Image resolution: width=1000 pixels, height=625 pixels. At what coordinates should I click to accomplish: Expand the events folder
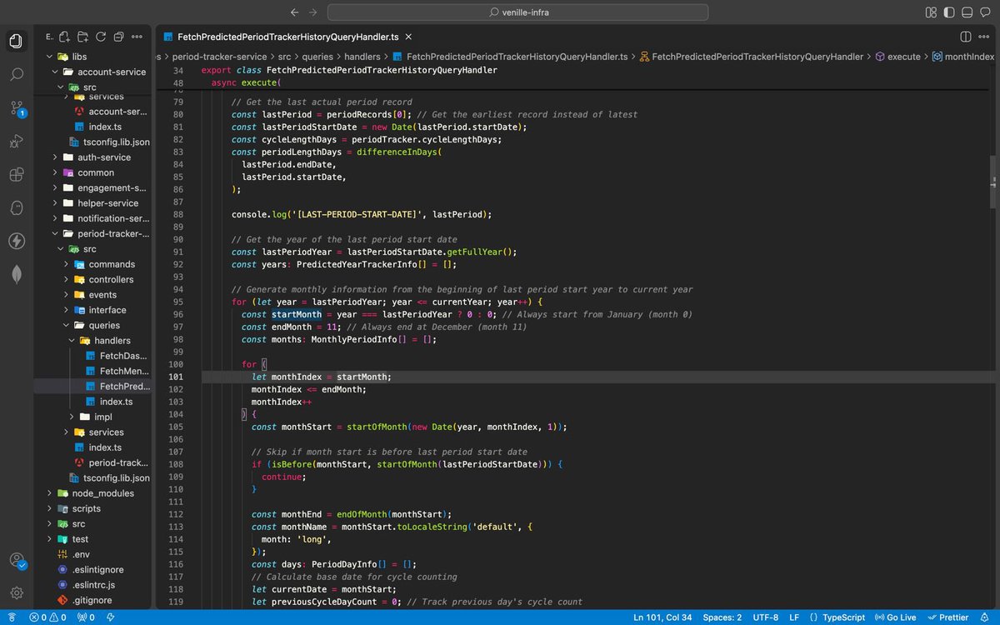coord(93,295)
